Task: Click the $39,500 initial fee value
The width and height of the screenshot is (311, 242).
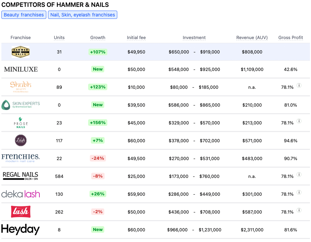Action: (136, 105)
